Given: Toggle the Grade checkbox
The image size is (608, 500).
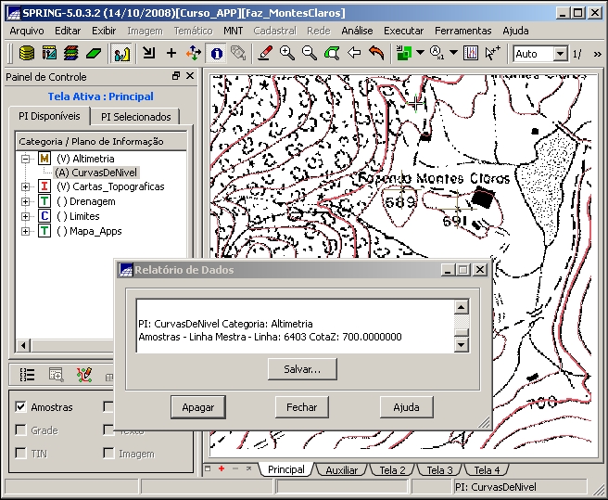Looking at the screenshot, I should 21,430.
